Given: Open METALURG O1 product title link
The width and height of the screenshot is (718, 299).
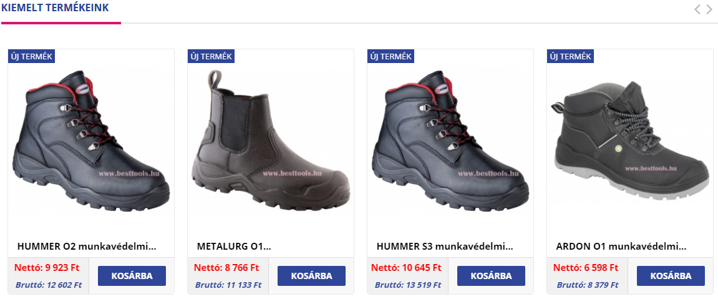Looking at the screenshot, I should pyautogui.click(x=234, y=247).
